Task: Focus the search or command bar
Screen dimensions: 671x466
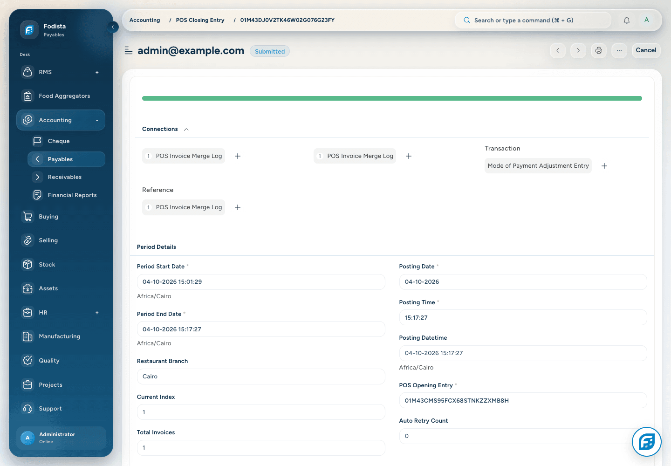Action: [x=533, y=20]
